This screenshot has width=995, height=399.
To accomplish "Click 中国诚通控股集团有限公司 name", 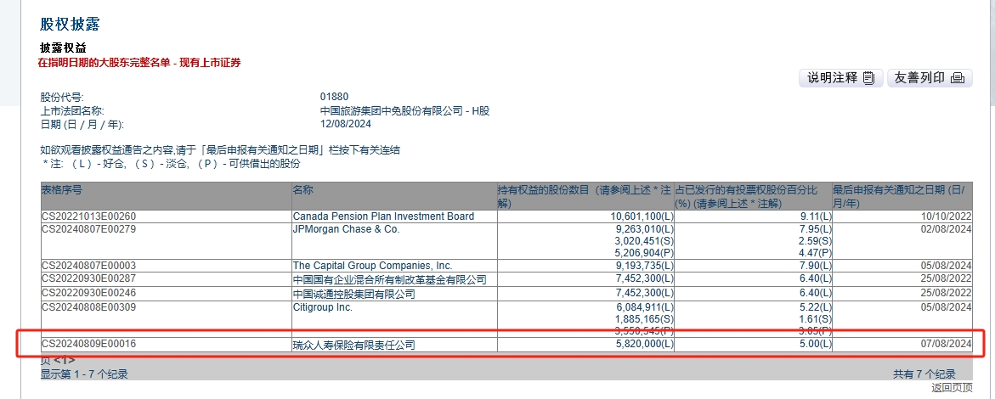I will 354,294.
